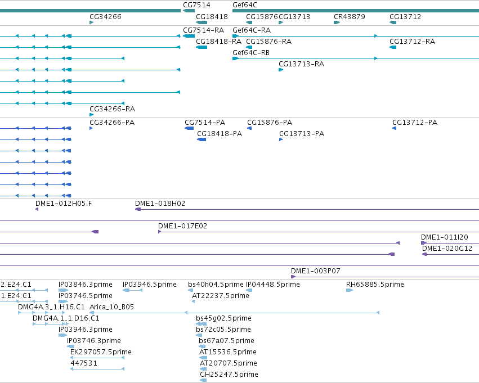Click the CG13713-RA transcript label
This screenshot has height=383, width=479.
[x=302, y=64]
